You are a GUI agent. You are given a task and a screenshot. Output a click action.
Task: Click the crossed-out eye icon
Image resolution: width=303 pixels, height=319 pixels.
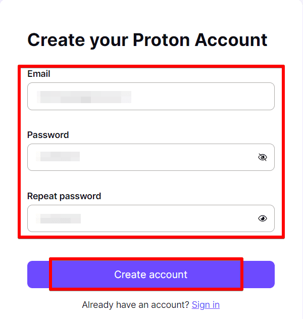click(262, 157)
